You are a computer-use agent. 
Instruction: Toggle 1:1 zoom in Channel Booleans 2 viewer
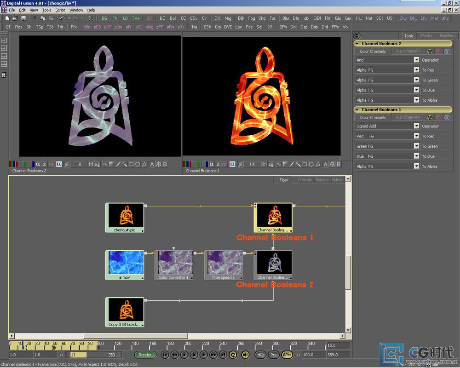(x=91, y=164)
